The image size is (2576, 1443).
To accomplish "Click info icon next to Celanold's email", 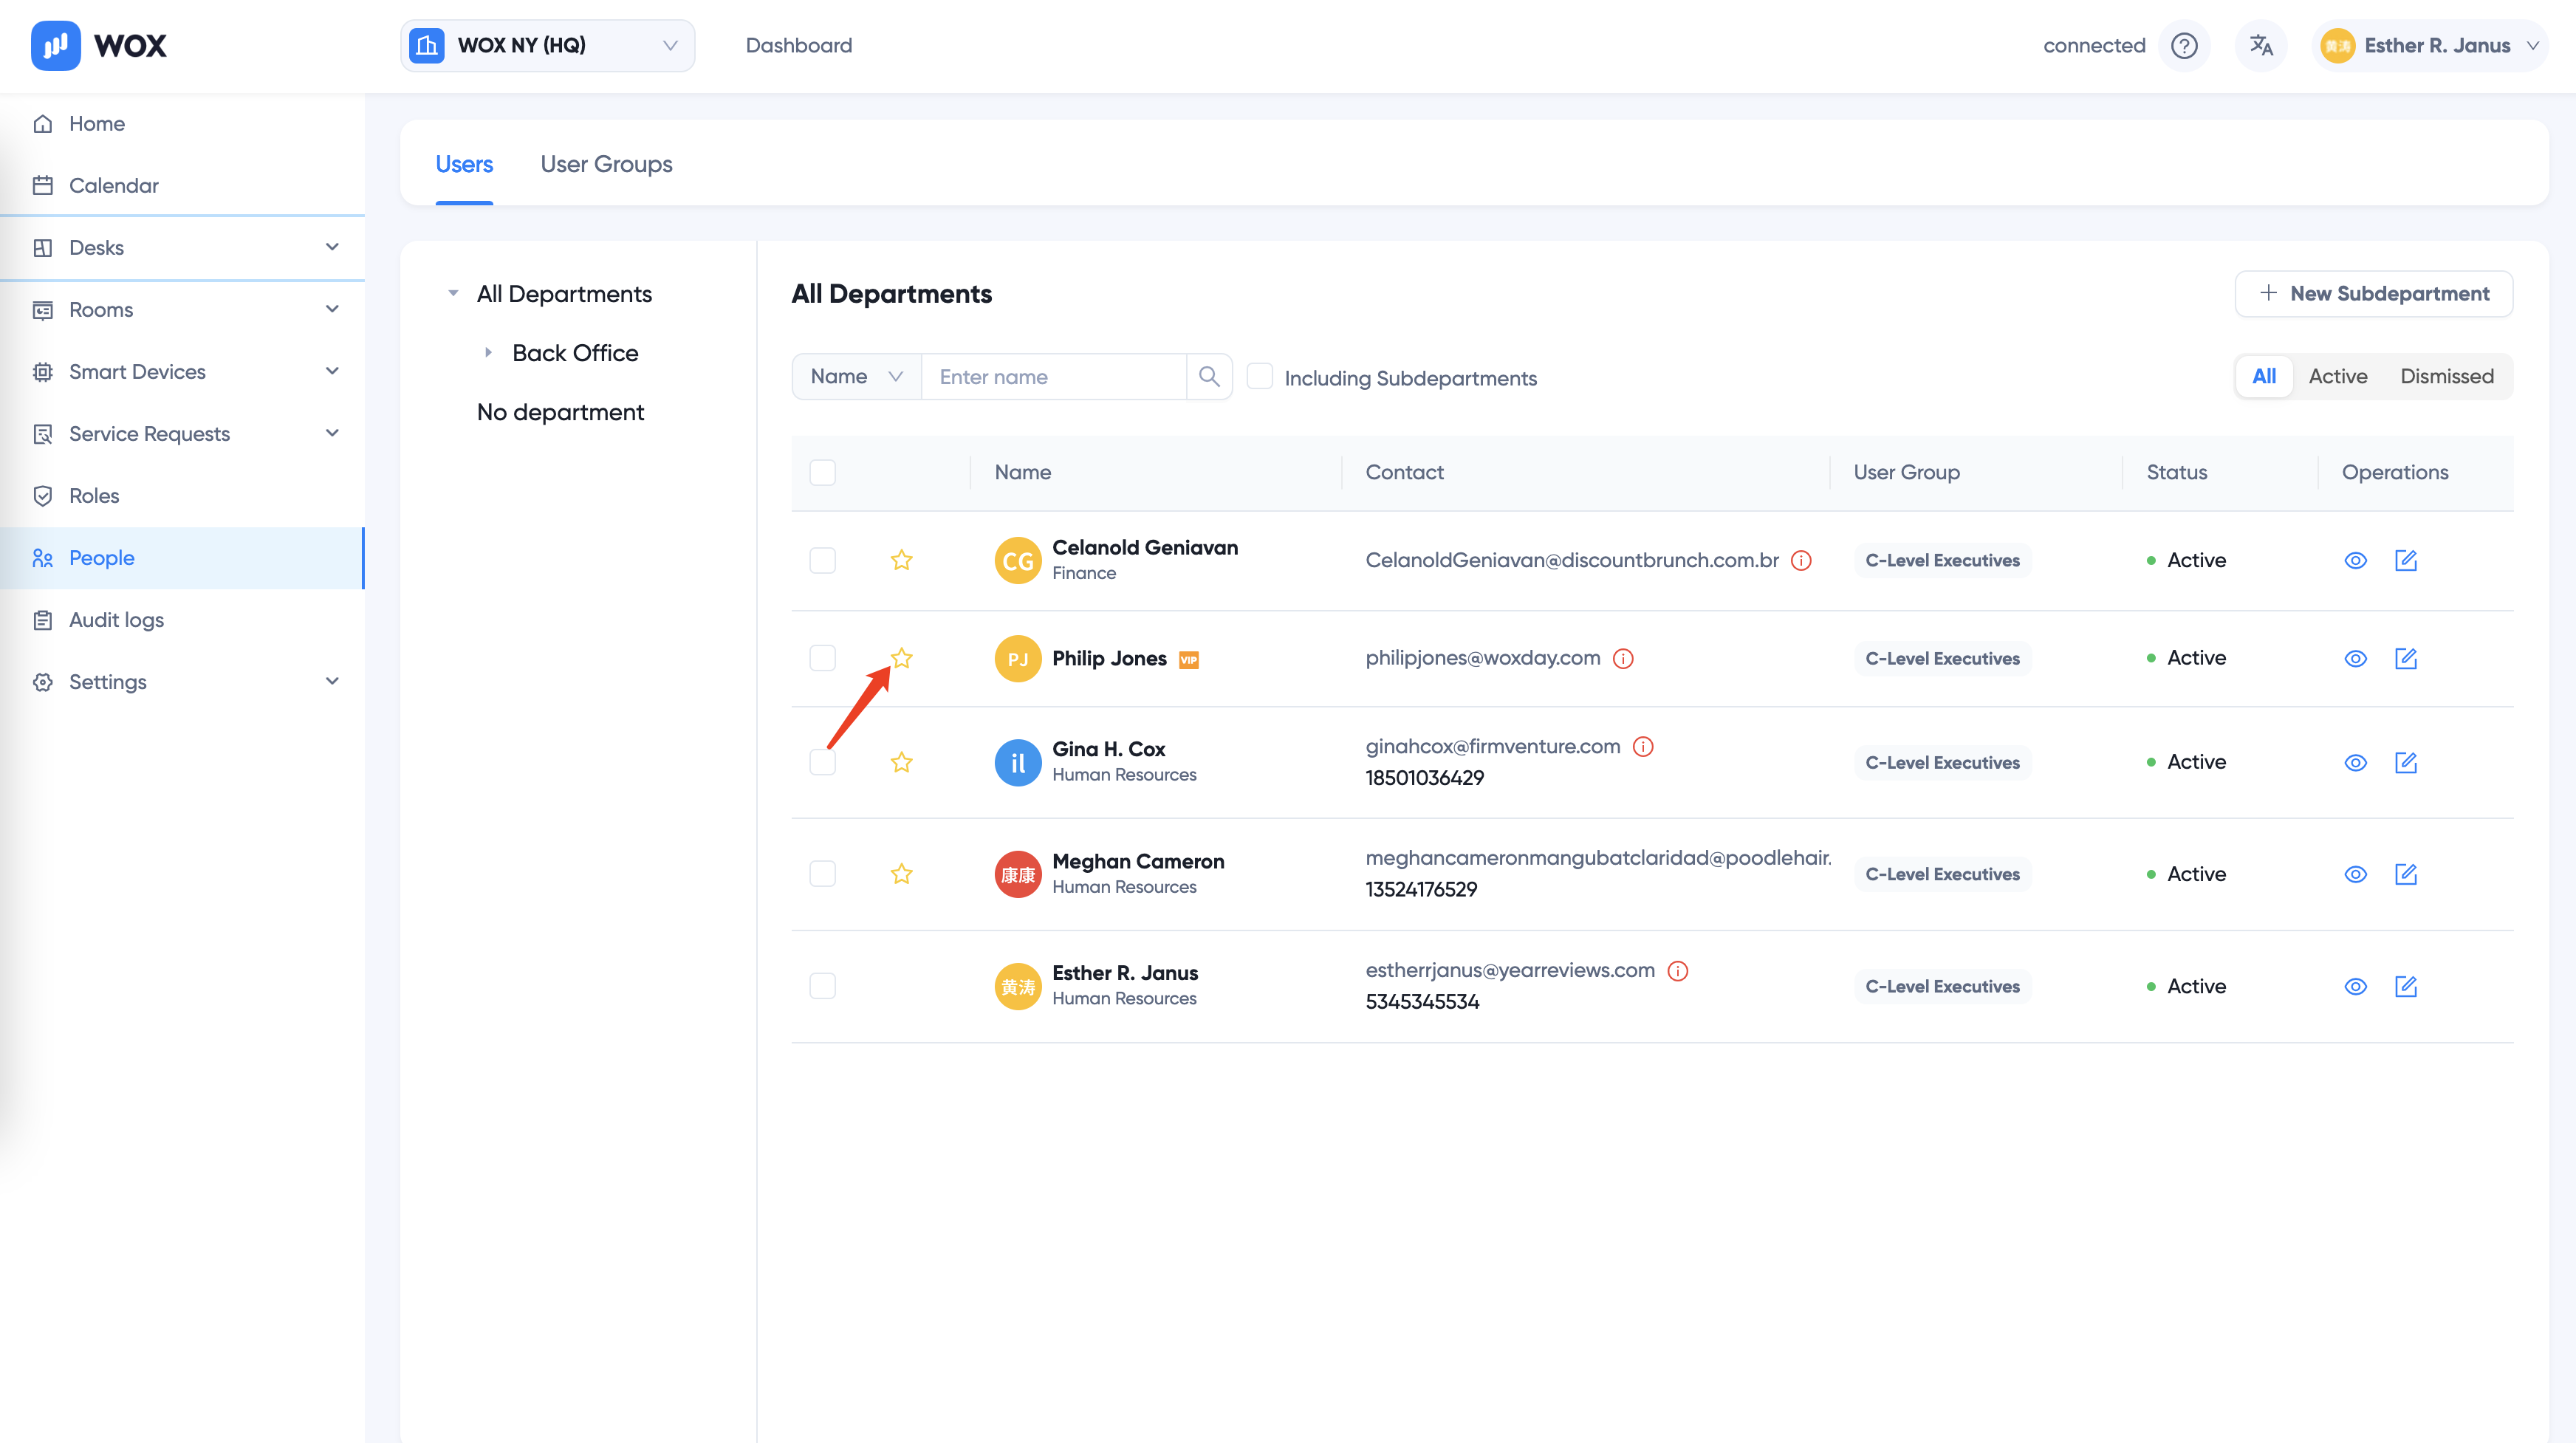I will [x=1801, y=560].
